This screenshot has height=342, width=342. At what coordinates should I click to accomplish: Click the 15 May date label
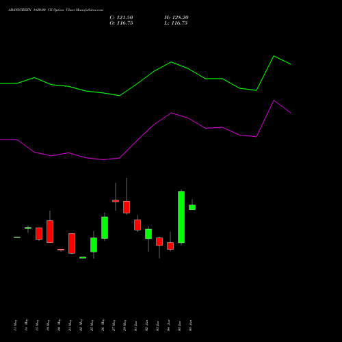tap(37, 325)
